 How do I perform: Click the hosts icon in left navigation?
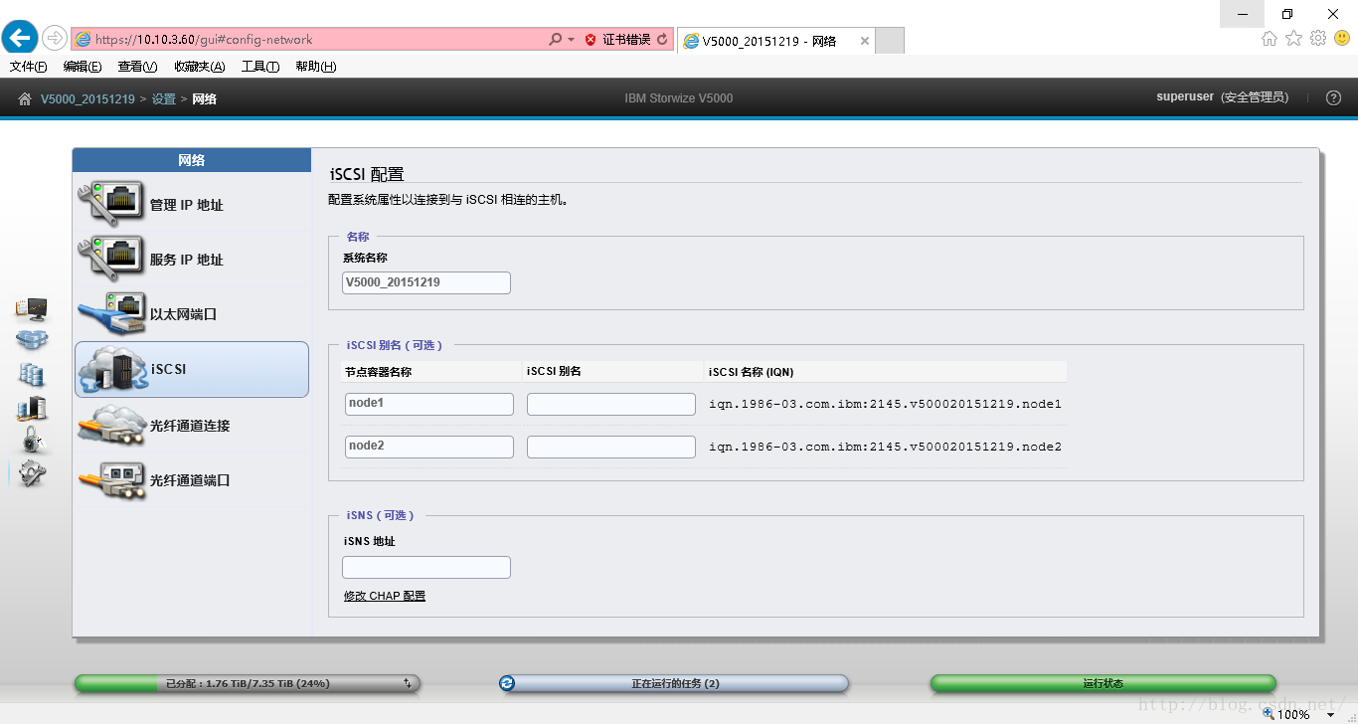(31, 408)
